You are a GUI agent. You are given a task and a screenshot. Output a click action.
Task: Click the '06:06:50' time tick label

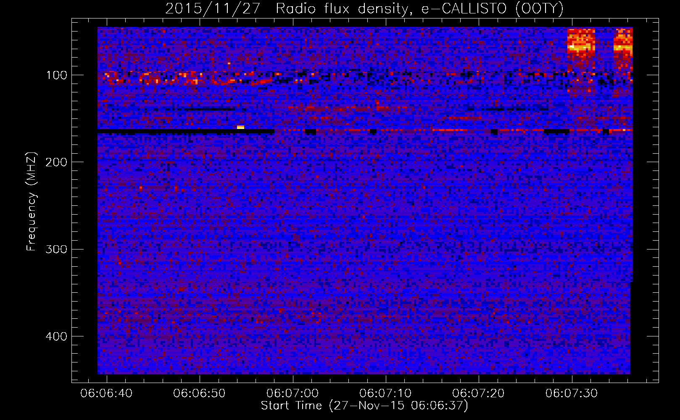tap(199, 394)
